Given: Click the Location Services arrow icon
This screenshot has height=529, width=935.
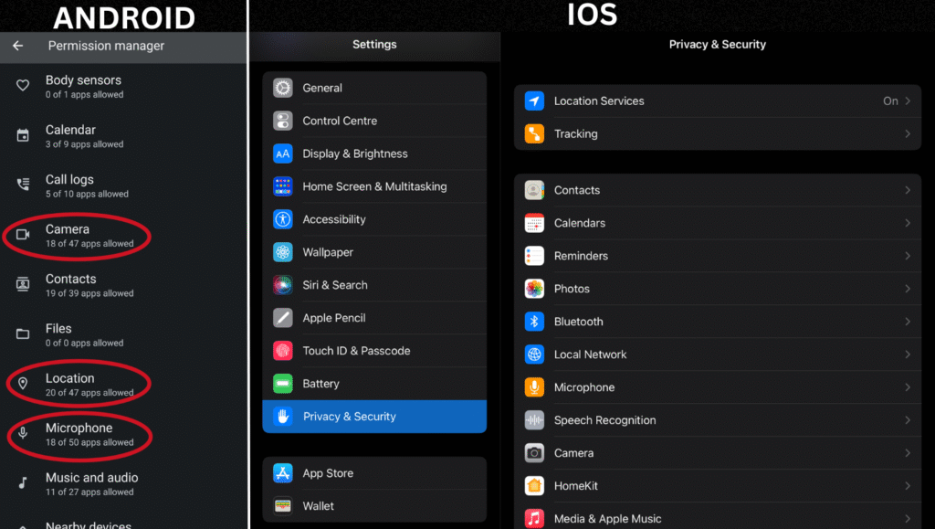Looking at the screenshot, I should pos(534,101).
